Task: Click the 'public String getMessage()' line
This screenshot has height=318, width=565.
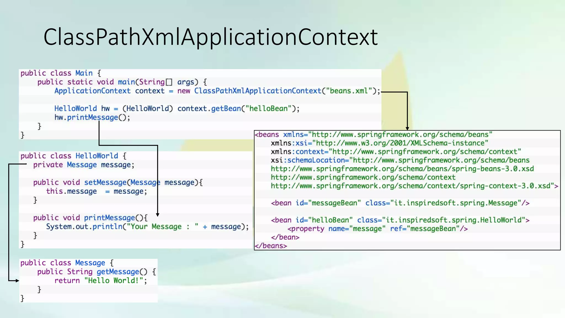Action: [x=97, y=272]
